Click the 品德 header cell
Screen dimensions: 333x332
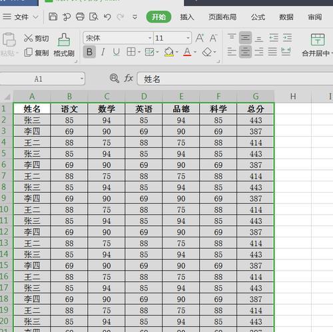[181, 109]
